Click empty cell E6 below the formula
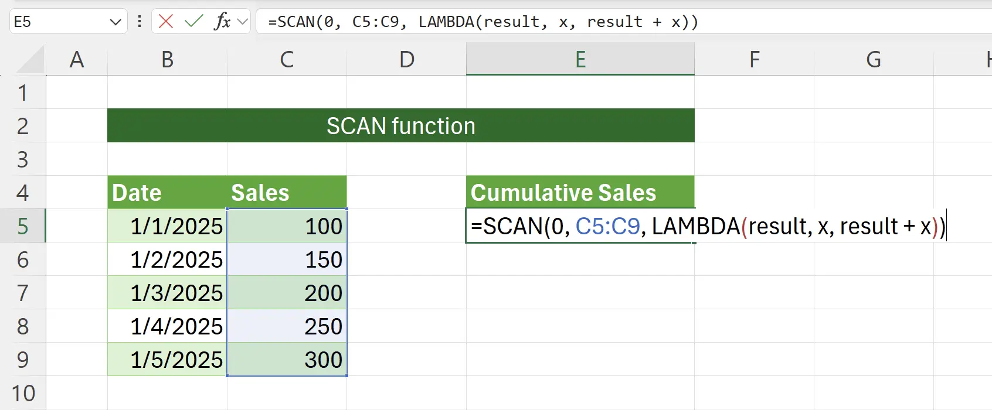Image resolution: width=992 pixels, height=410 pixels. coord(580,259)
